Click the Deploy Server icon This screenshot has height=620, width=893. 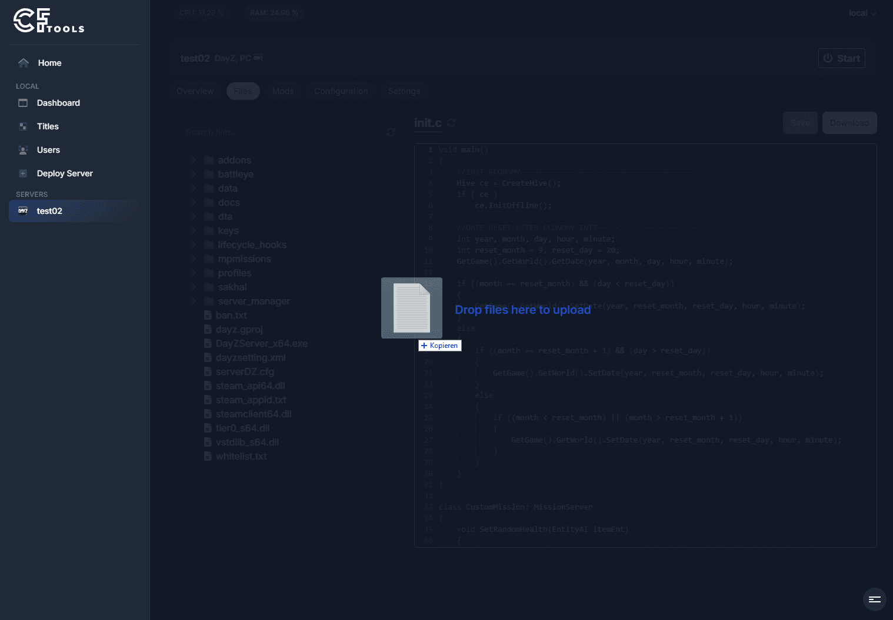tap(23, 173)
